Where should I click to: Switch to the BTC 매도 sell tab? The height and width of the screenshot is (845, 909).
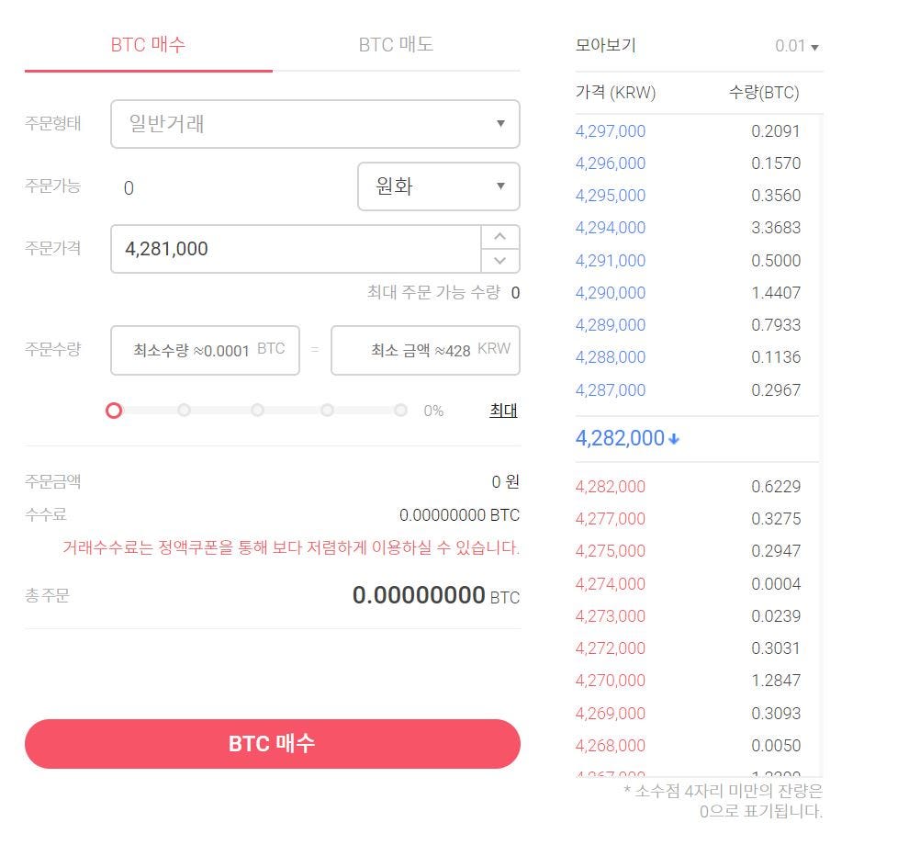(x=396, y=43)
